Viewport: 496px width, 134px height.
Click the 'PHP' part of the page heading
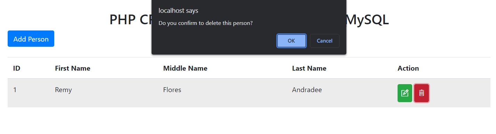tap(122, 20)
